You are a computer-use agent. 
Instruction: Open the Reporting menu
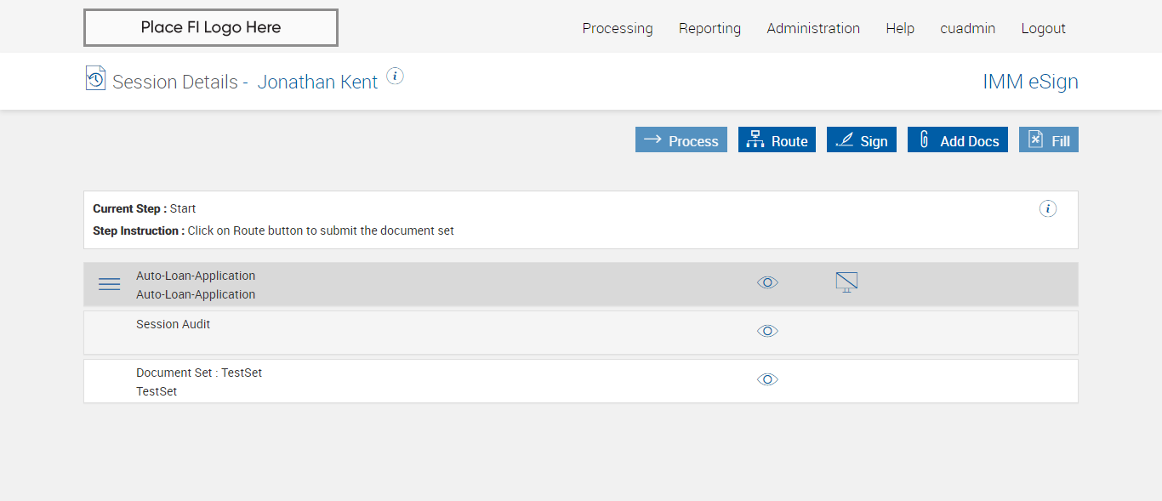tap(709, 28)
